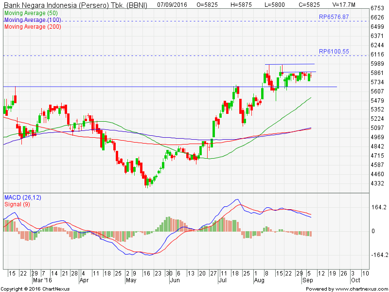Click the Aug month label
The width and height of the screenshot is (389, 292).
[x=259, y=280]
